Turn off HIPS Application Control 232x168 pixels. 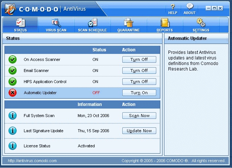tap(139, 82)
